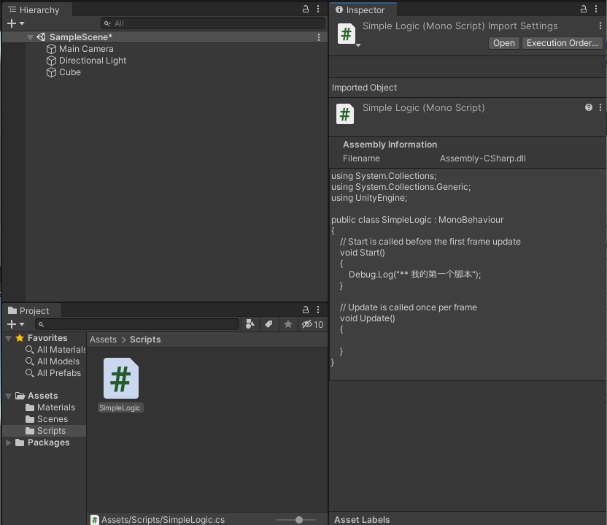Select the search-by-type filter icon
Image resolution: width=607 pixels, height=525 pixels.
point(250,324)
